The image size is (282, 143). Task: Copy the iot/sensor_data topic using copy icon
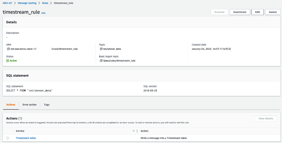[x=101, y=49]
